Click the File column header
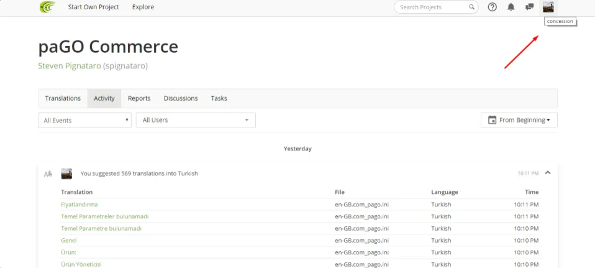Screen dimensions: 595x268 pos(340,192)
